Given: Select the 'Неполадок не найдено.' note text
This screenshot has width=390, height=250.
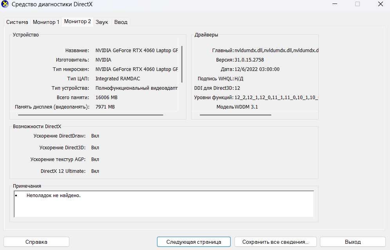Looking at the screenshot, I should point(54,196).
